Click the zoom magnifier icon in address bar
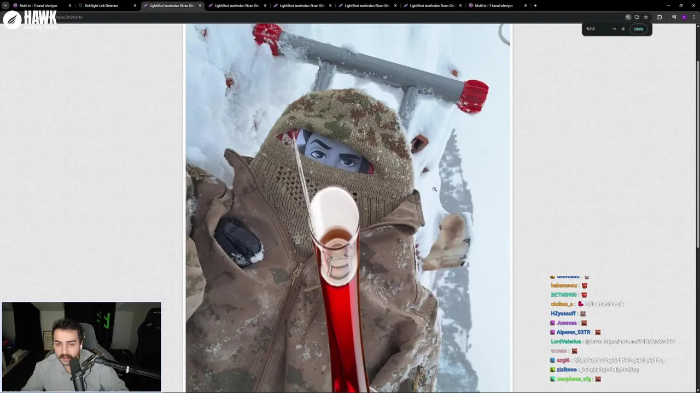Image resolution: width=700 pixels, height=393 pixels. [x=628, y=17]
